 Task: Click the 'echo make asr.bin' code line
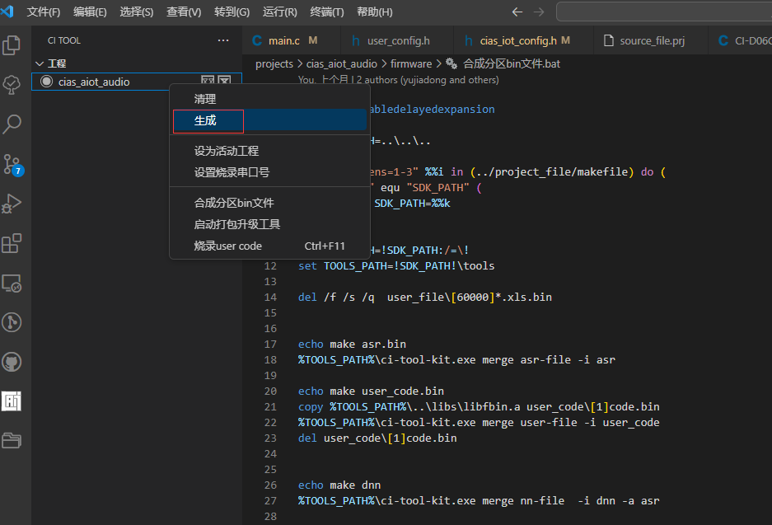click(352, 344)
